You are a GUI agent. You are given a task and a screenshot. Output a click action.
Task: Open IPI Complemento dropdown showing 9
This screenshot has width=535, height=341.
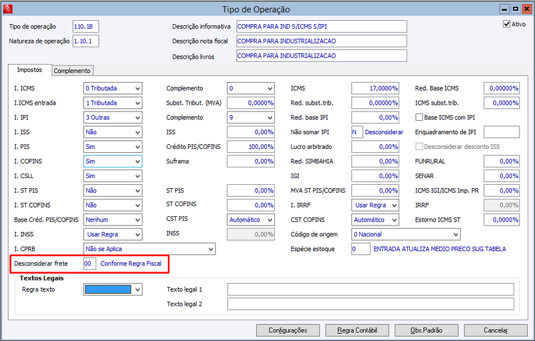(x=251, y=117)
